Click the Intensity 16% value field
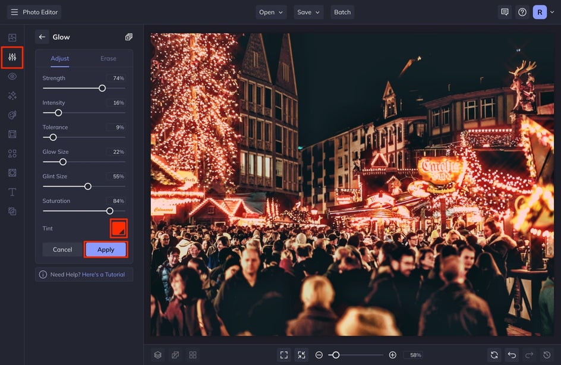This screenshot has height=365, width=561. click(116, 103)
